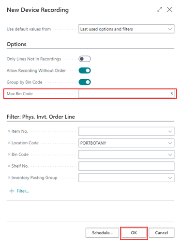Remove the Location Code filter X icon
The height and width of the screenshot is (244, 181).
[9, 143]
